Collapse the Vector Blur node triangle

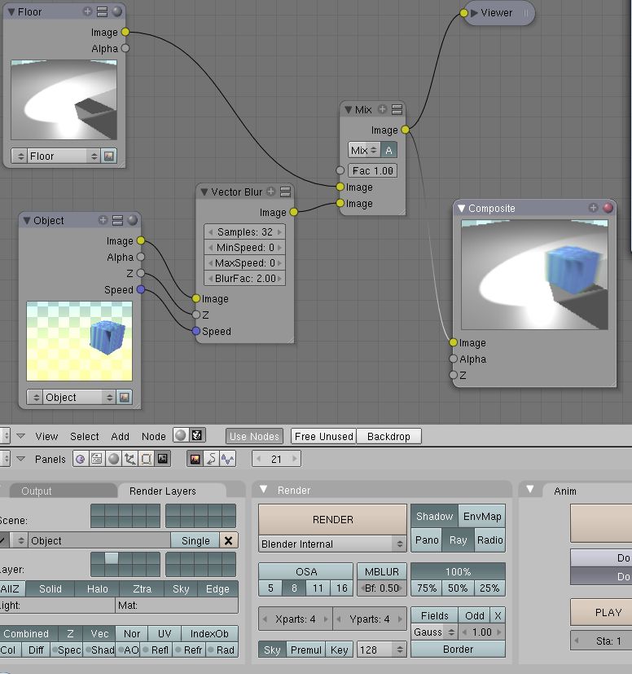tap(204, 192)
